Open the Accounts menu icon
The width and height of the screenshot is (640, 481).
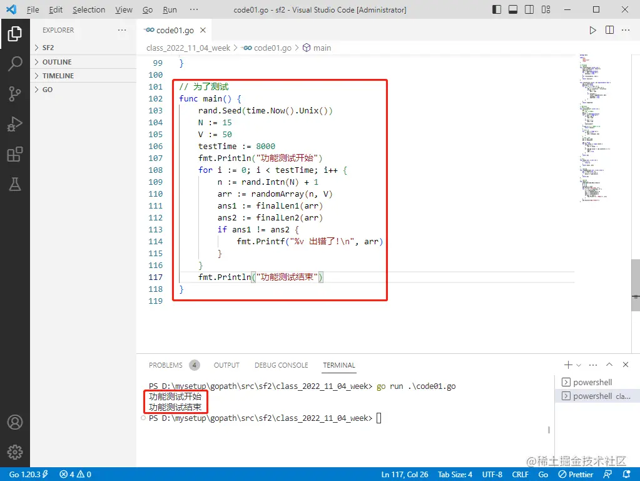(x=14, y=422)
